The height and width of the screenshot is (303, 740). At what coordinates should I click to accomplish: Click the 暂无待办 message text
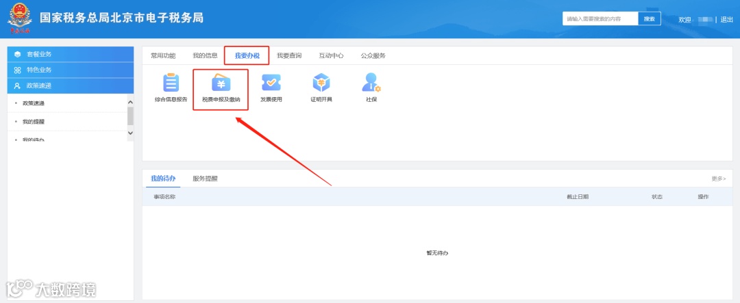[x=437, y=253]
